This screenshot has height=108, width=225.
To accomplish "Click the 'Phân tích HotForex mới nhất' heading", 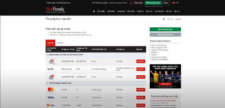I will [164, 96].
